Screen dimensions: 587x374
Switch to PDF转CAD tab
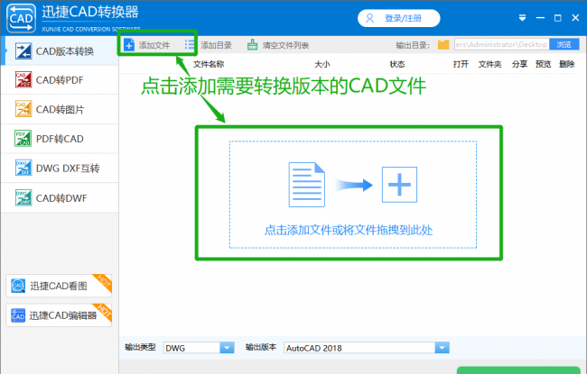[x=60, y=139]
